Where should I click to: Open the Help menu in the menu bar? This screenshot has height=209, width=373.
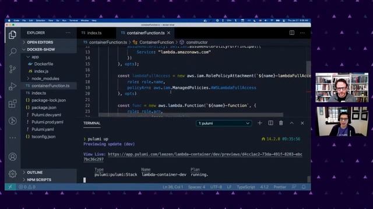coord(94,21)
